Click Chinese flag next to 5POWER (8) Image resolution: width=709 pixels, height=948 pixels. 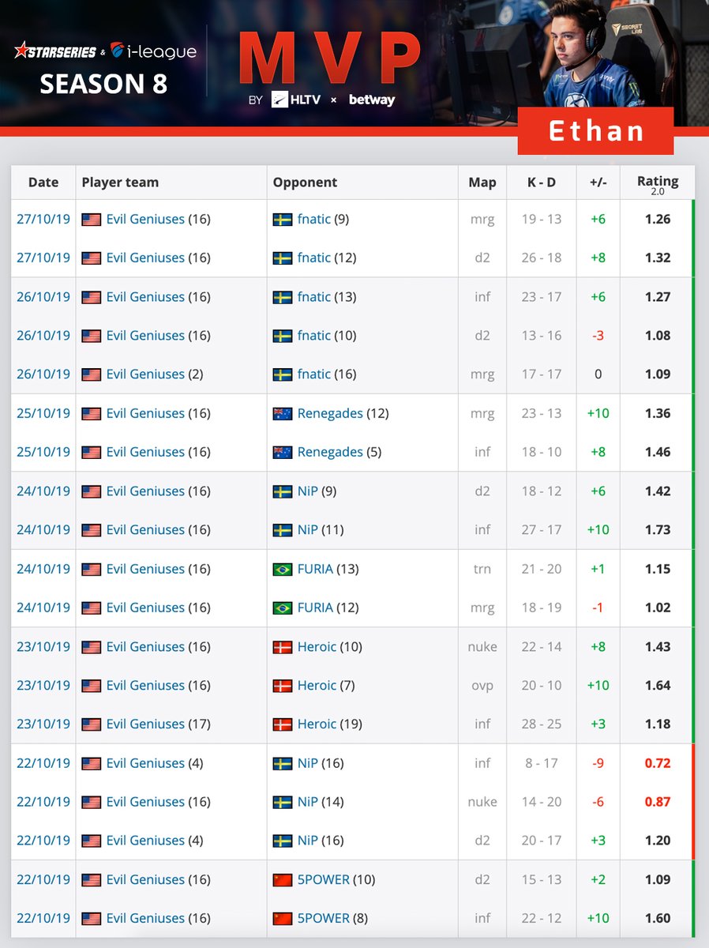coord(282,918)
